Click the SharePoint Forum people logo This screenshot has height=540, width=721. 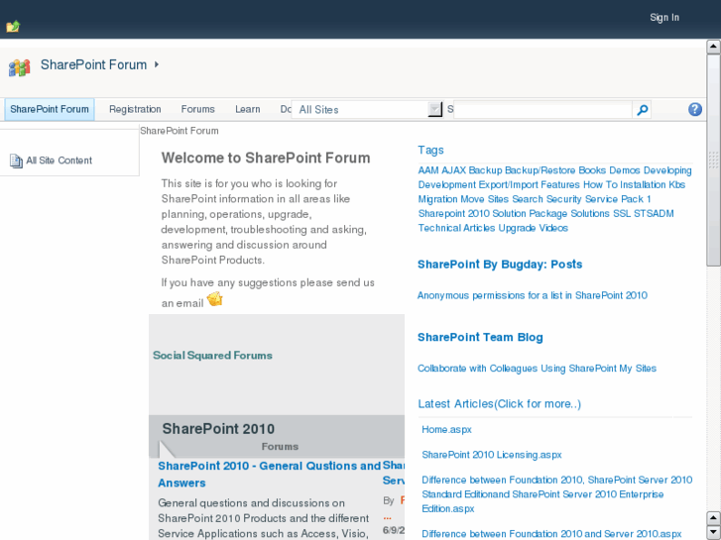19,67
